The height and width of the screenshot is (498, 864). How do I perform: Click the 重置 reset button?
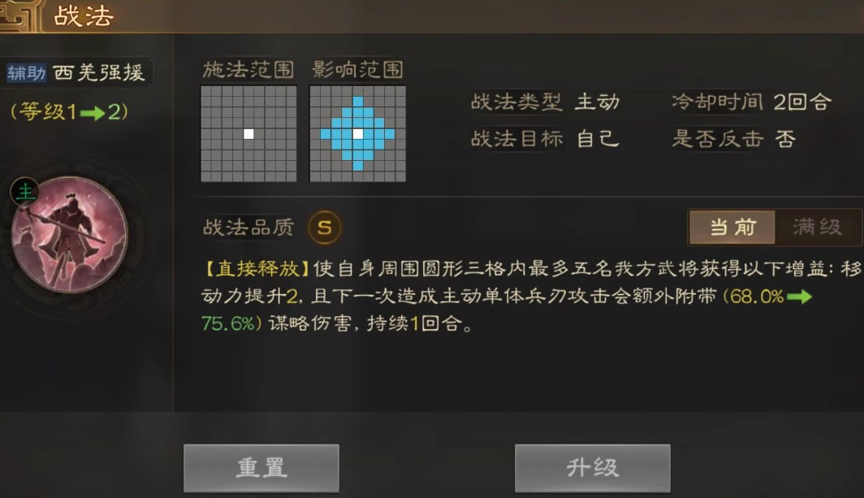coord(261,468)
